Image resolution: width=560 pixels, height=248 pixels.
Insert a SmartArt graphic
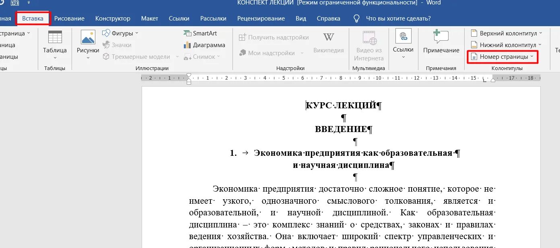point(200,33)
